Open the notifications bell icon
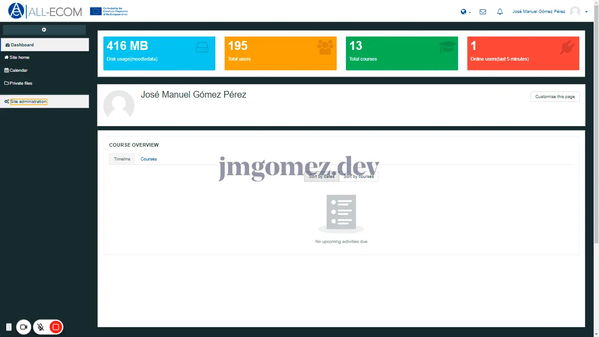This screenshot has height=337, width=599. coord(500,12)
